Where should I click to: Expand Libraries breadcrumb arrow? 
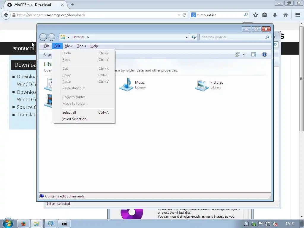tap(88, 37)
